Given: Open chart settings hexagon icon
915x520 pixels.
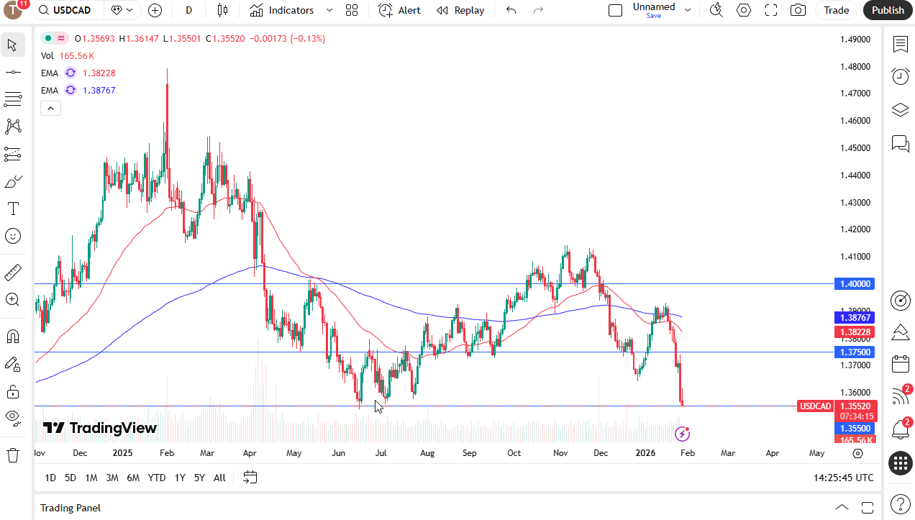Looking at the screenshot, I should (744, 10).
